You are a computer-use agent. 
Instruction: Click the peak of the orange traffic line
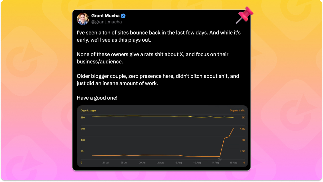pos(233,128)
